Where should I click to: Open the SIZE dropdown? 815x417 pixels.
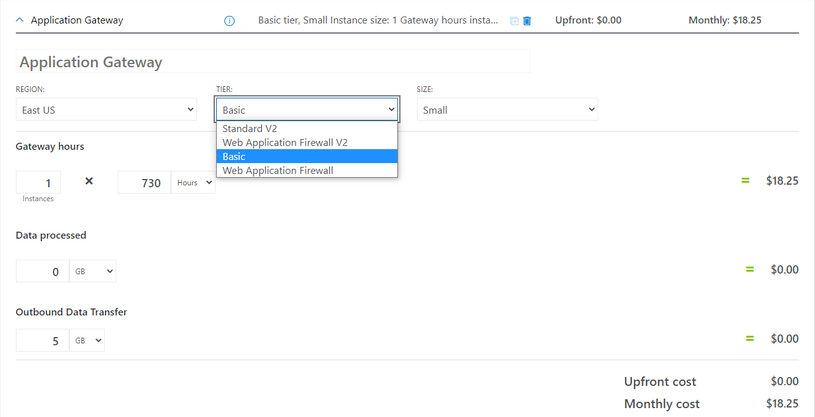tap(507, 109)
